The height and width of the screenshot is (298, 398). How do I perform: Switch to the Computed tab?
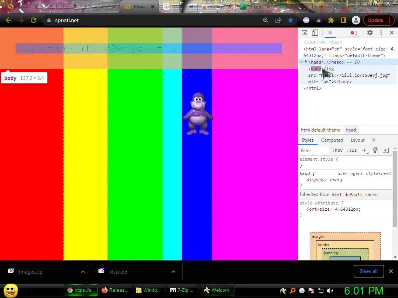pos(332,140)
